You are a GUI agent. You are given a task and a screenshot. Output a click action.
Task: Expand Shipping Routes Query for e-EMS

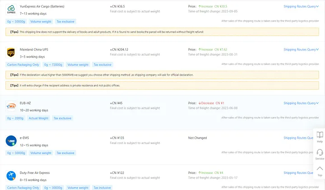pos(298,138)
